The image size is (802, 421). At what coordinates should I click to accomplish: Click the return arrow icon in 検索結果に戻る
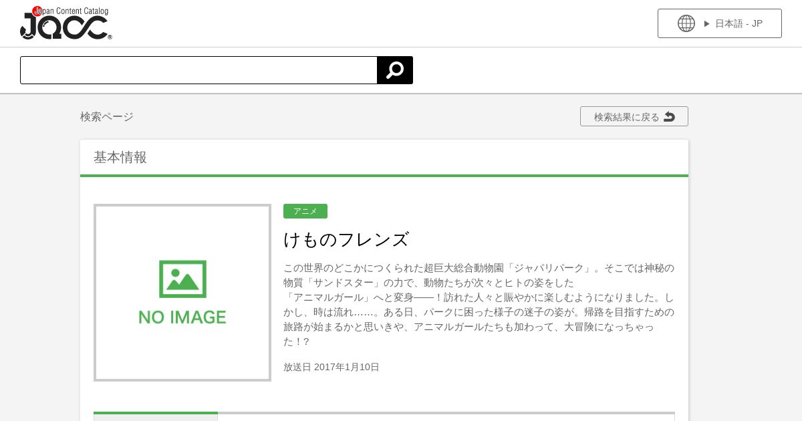[x=669, y=116]
